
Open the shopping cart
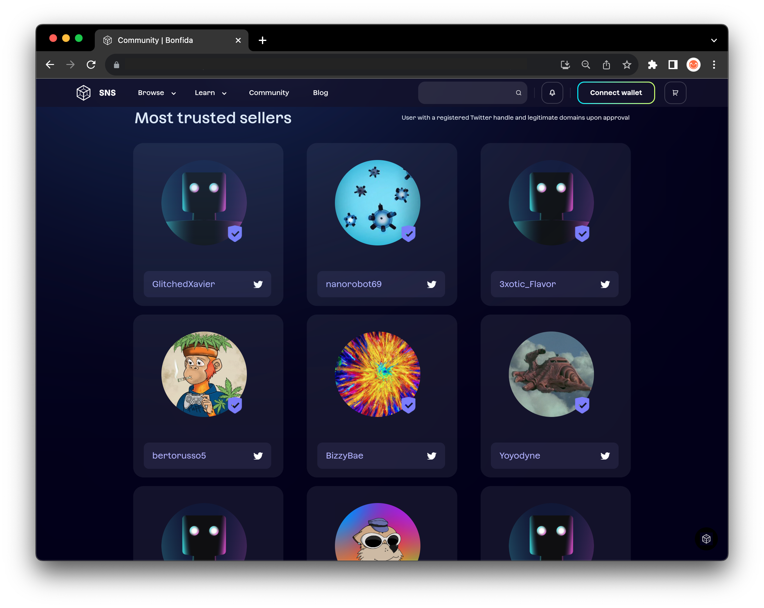point(675,93)
